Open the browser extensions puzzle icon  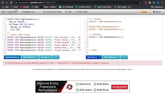pyautogui.click(x=150, y=3)
